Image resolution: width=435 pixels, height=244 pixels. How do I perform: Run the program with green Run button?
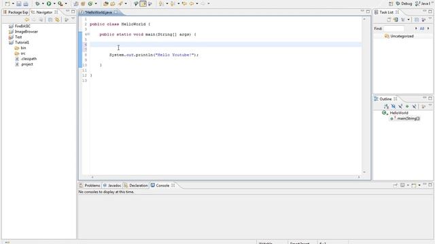click(49, 3)
